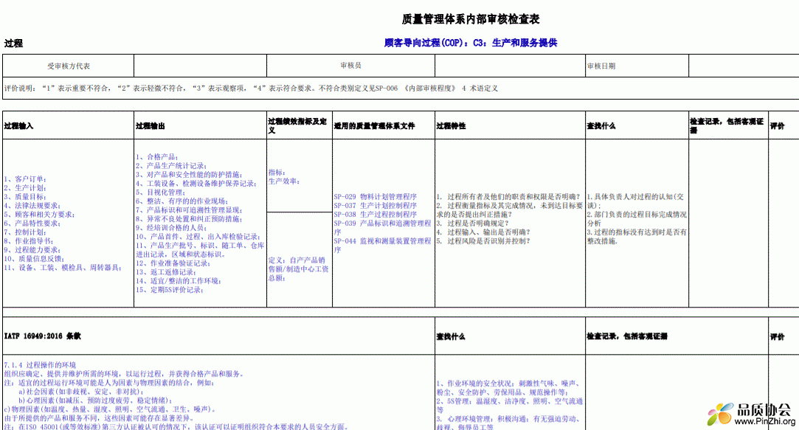Select the 评价说明 explanation row
The width and height of the screenshot is (799, 430).
coord(401,89)
